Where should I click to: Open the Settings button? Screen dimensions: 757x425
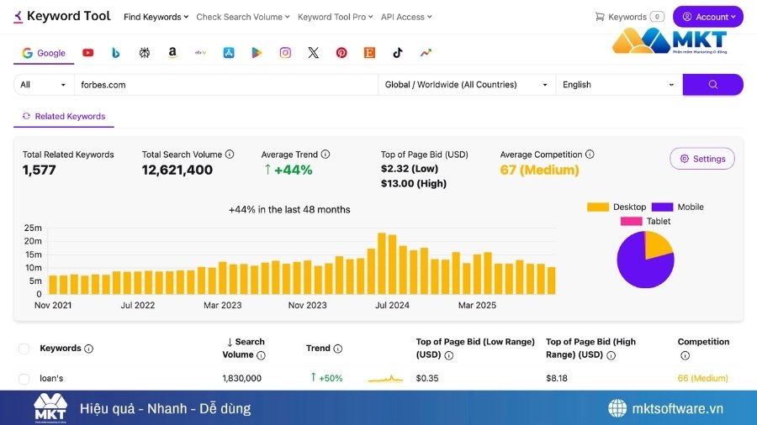tap(702, 159)
